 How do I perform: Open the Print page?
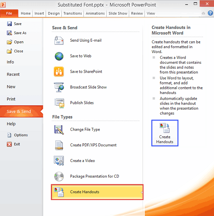click(x=11, y=99)
